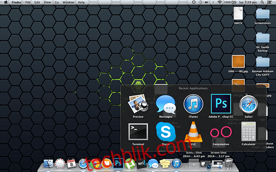Open Notification Center list icon
The height and width of the screenshot is (172, 276).
[269, 2]
